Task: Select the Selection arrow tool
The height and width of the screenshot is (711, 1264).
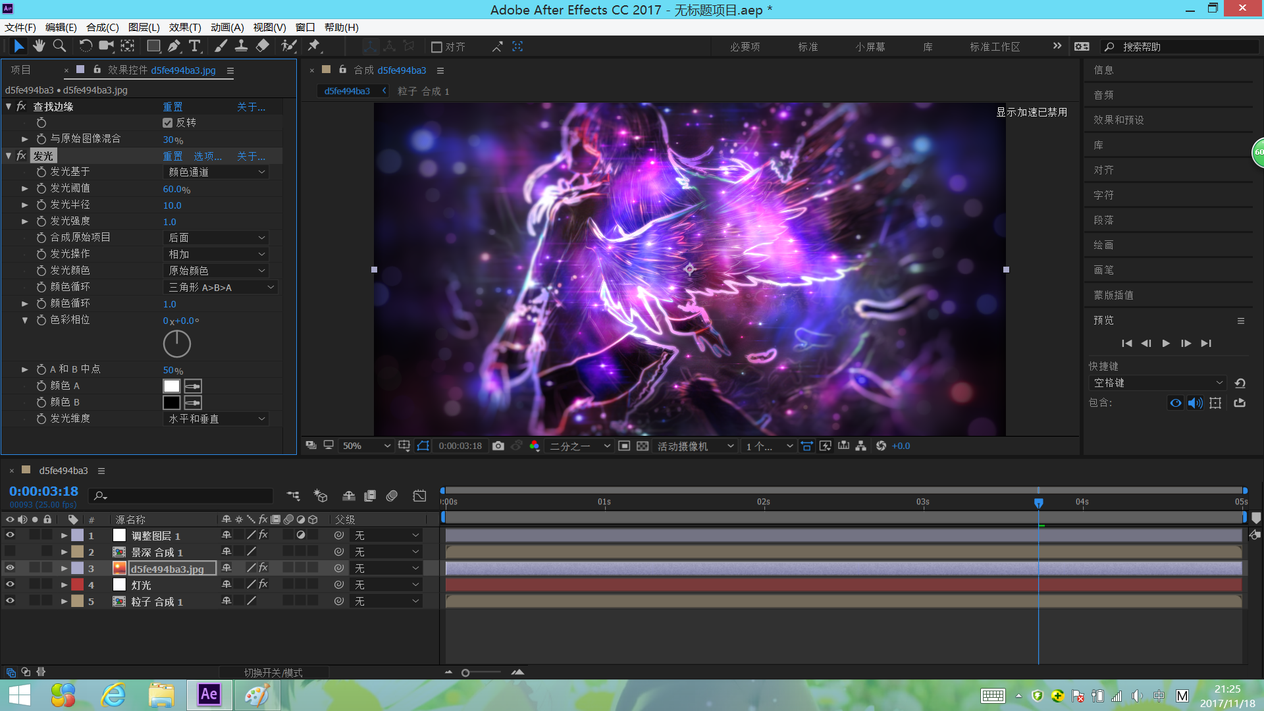Action: click(18, 46)
